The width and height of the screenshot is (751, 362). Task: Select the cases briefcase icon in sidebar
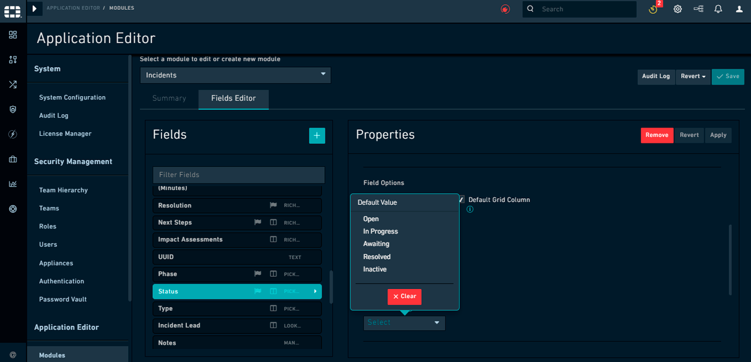(13, 159)
